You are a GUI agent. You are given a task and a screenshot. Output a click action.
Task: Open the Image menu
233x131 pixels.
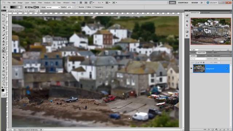click(x=20, y=3)
